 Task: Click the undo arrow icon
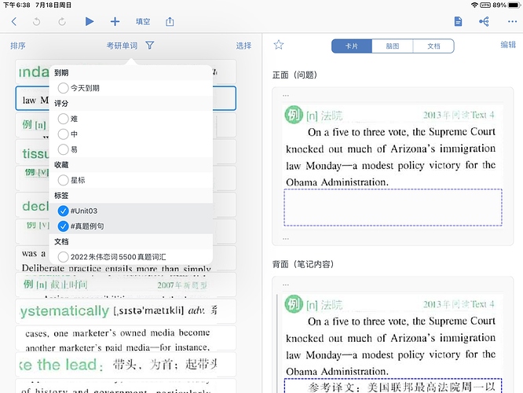click(x=36, y=22)
